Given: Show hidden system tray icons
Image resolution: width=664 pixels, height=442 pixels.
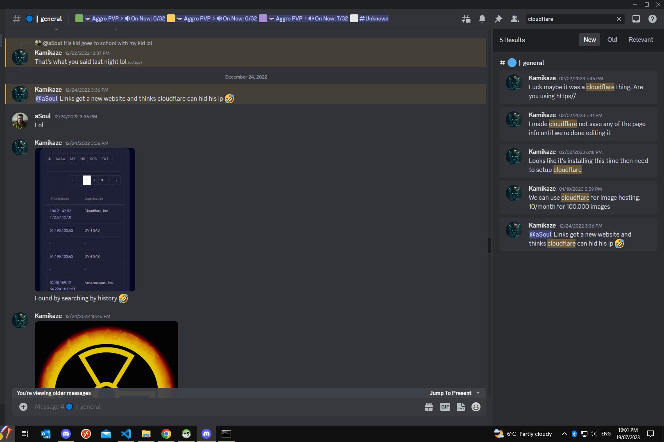Looking at the screenshot, I should click(564, 434).
